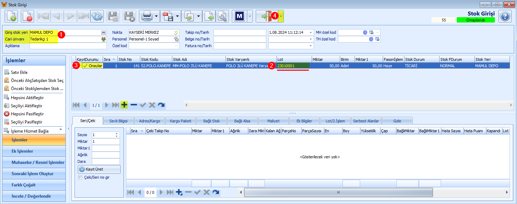Click Seçiliyi Aktifleştir action

click(23, 106)
